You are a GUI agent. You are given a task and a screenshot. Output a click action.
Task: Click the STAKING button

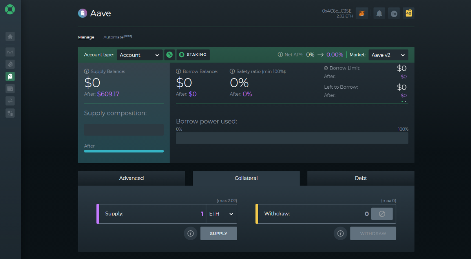(x=193, y=55)
